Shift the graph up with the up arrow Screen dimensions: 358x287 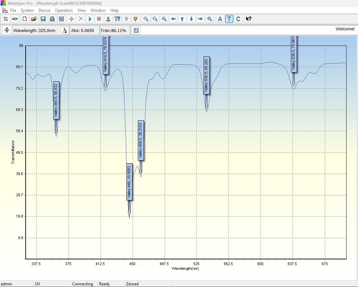click(182, 19)
